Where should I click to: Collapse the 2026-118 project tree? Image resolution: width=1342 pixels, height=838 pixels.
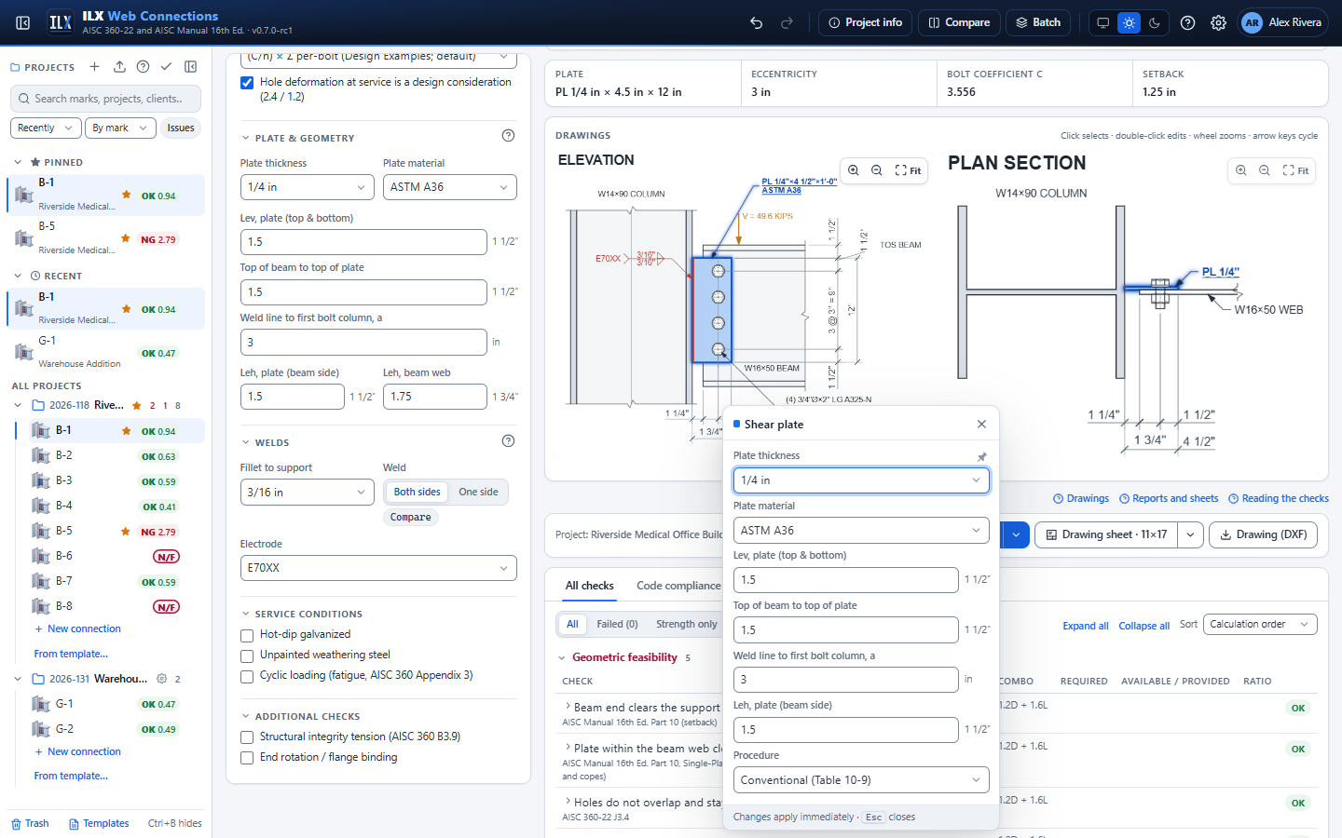pos(18,405)
